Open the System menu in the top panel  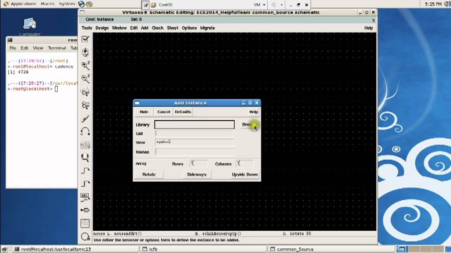coord(67,4)
